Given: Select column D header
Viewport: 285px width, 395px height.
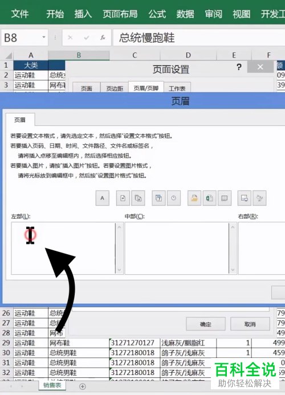Looking at the screenshot, I should pos(188,55).
